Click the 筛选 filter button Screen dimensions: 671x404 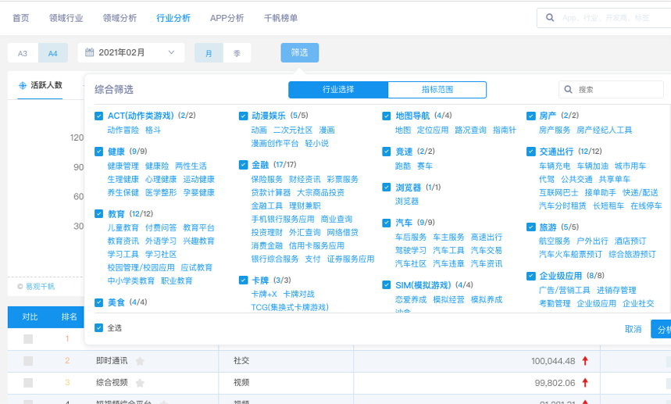(x=299, y=52)
